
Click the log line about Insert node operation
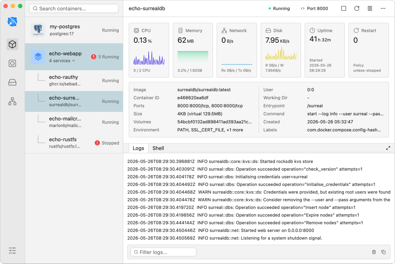tap(241, 207)
